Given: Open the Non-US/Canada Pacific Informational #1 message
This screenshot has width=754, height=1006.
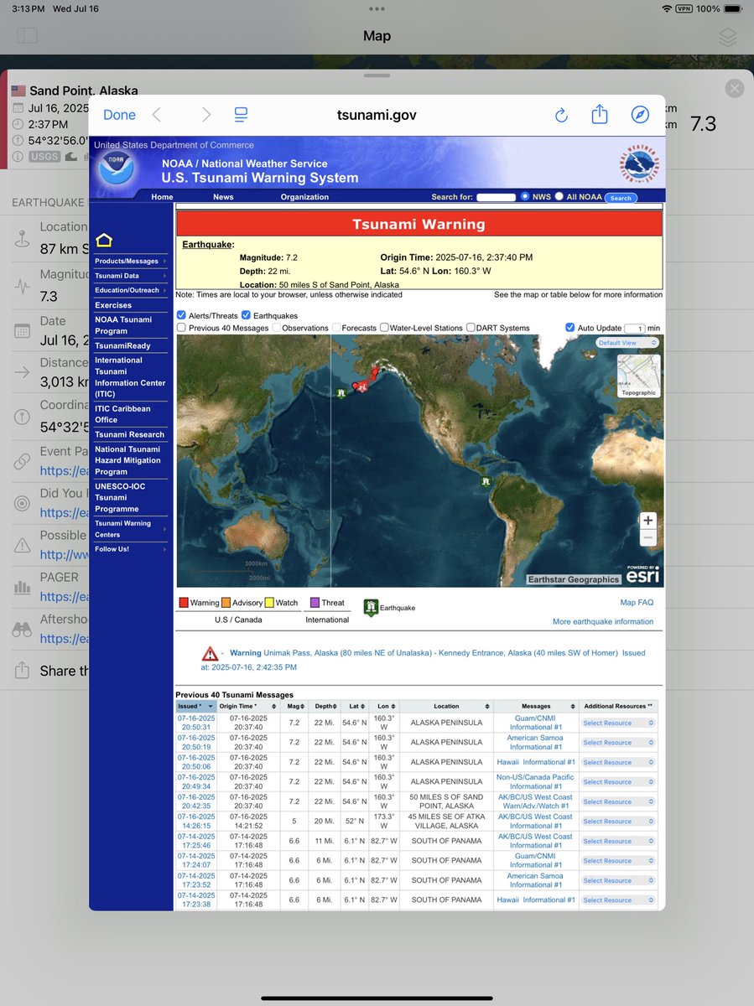Looking at the screenshot, I should (536, 781).
